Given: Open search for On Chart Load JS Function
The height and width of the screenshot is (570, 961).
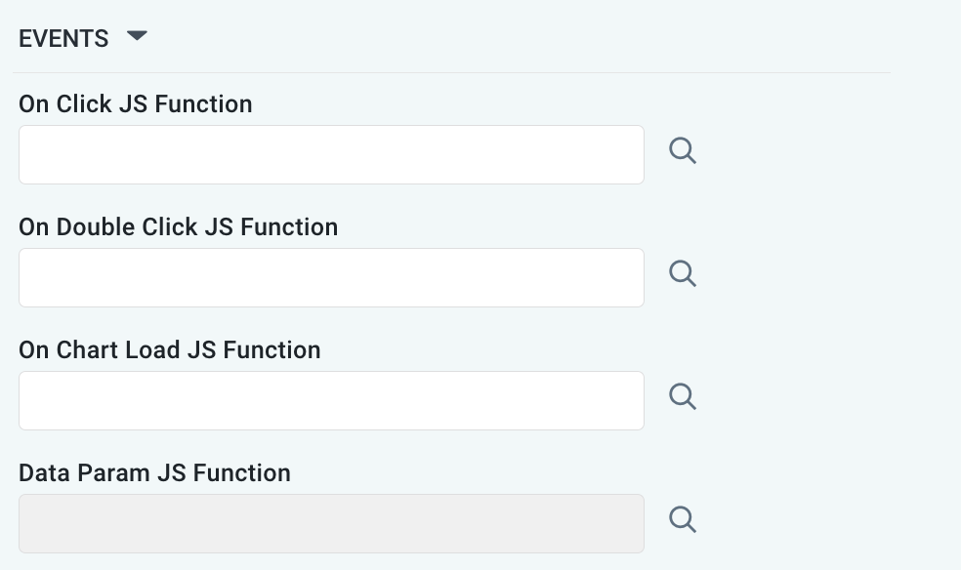Looking at the screenshot, I should pos(683,397).
